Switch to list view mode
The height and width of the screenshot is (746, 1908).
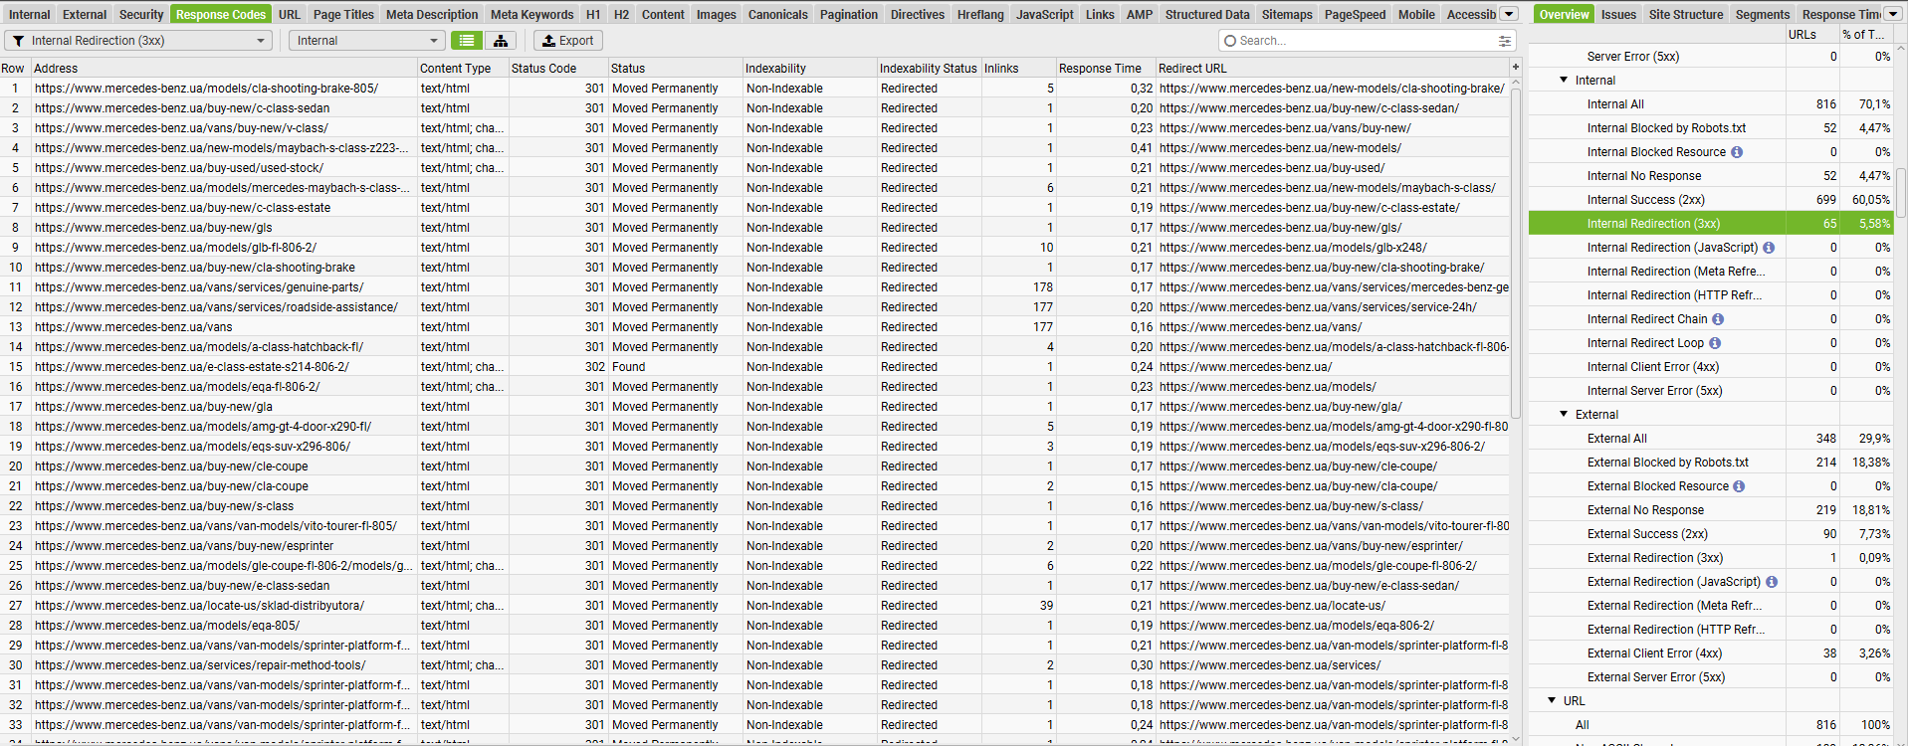(467, 41)
